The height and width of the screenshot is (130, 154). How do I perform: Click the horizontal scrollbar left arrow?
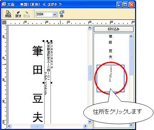tap(9, 126)
